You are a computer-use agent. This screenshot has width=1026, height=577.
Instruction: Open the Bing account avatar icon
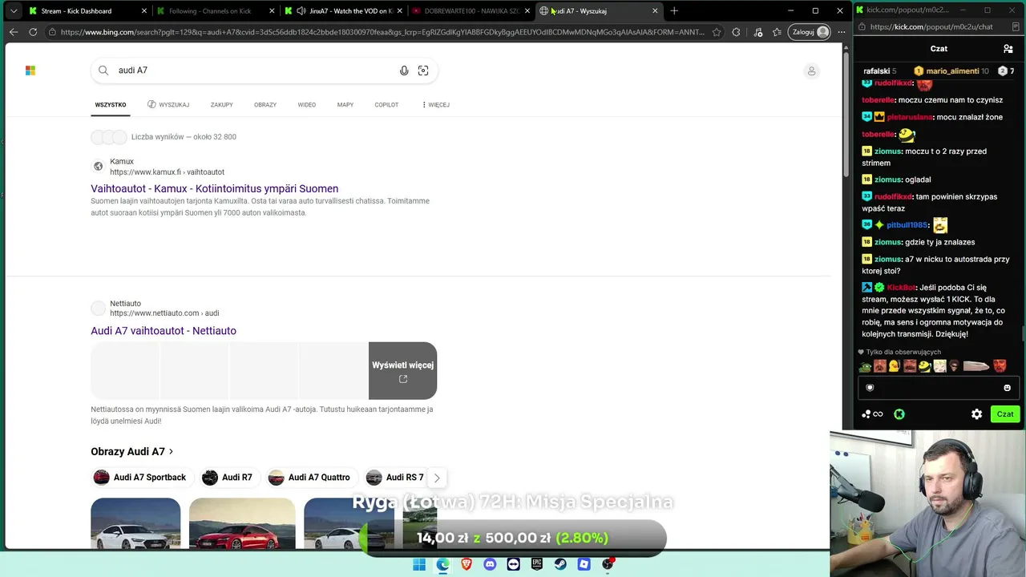tap(811, 71)
